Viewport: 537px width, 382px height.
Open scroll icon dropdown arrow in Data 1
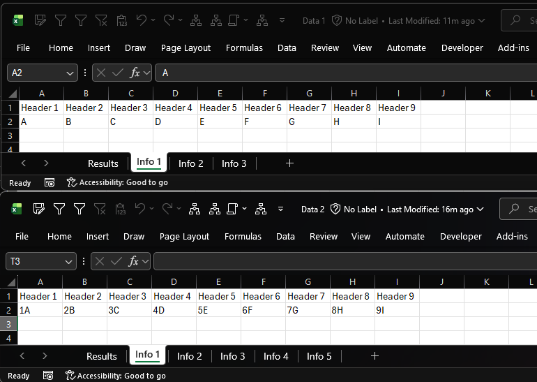coord(245,20)
